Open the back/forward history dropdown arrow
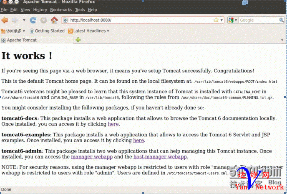The height and width of the screenshot is (194, 287). point(24,20)
